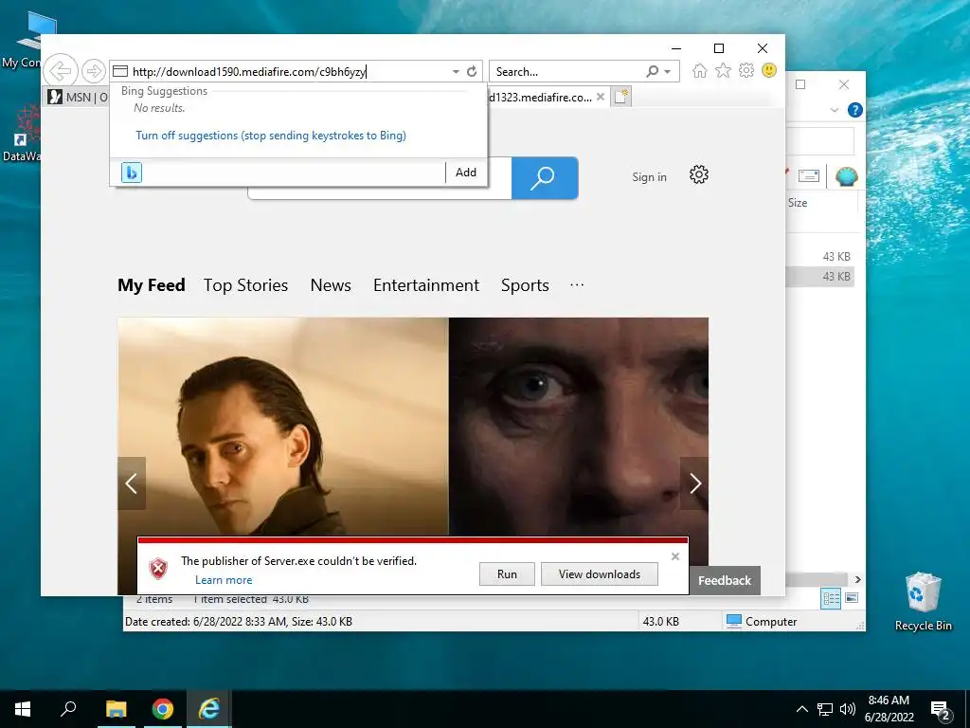Open Favorites star icon
The height and width of the screenshot is (728, 970).
coord(723,70)
